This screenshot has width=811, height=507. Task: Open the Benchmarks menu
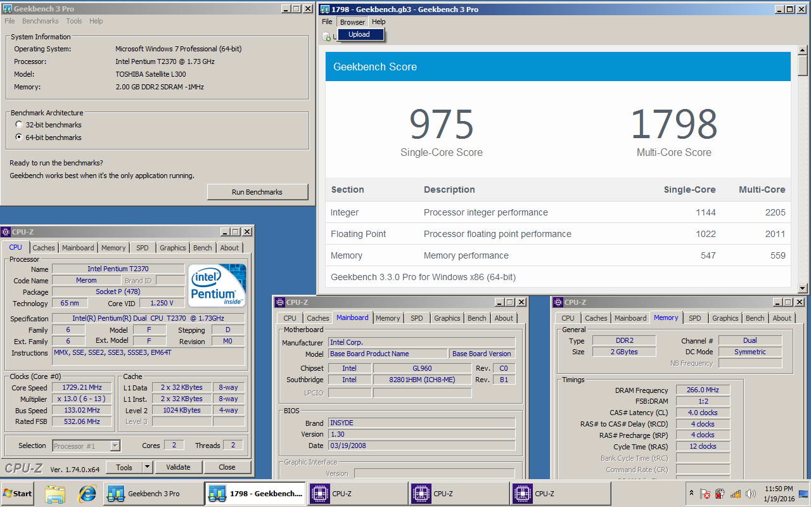coord(41,21)
